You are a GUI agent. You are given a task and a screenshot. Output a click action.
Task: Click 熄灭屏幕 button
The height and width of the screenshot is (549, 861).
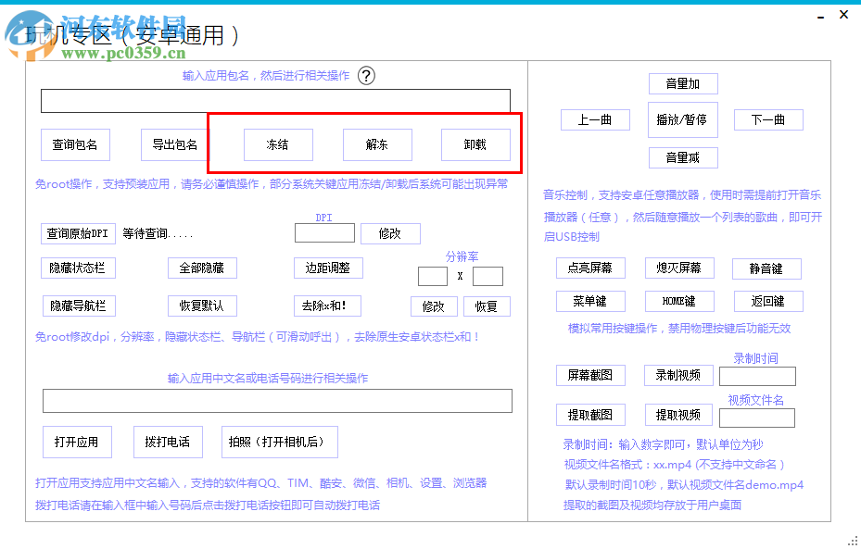pyautogui.click(x=679, y=268)
